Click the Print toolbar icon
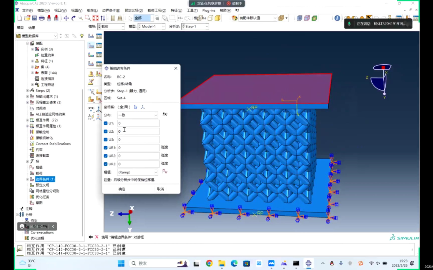 (x=42, y=18)
